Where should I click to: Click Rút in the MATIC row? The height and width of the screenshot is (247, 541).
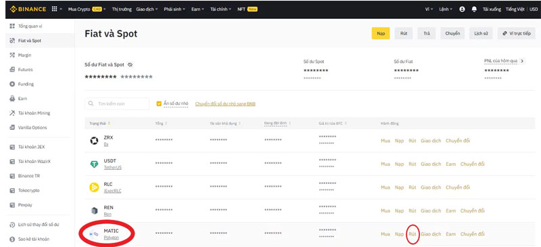coord(413,234)
